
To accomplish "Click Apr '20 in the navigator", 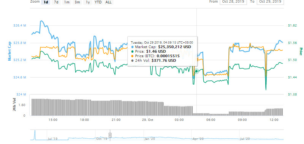I will pos(198,139).
